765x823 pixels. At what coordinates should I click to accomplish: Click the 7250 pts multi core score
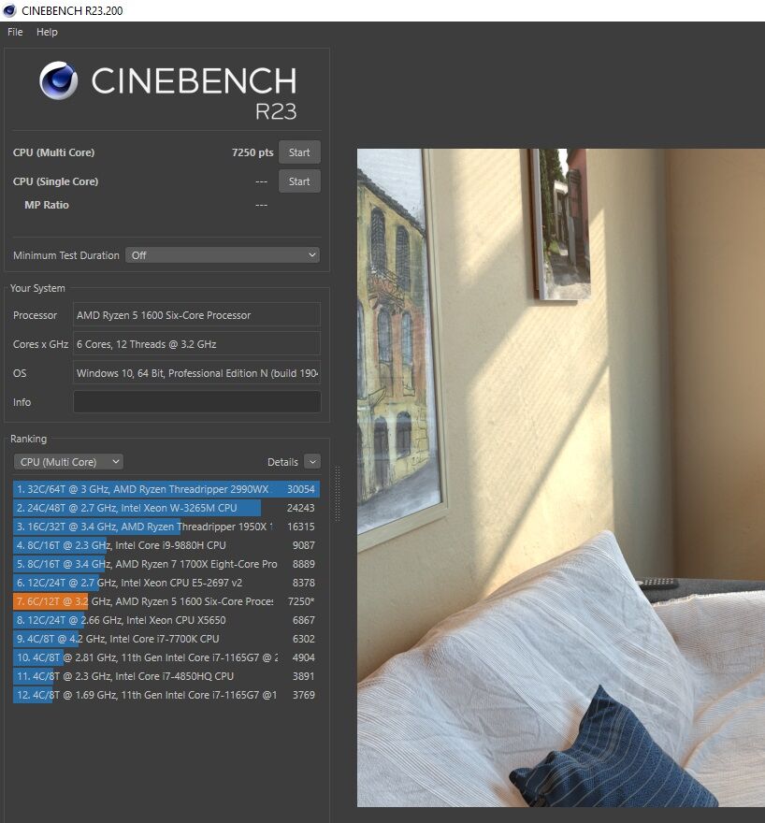click(253, 152)
